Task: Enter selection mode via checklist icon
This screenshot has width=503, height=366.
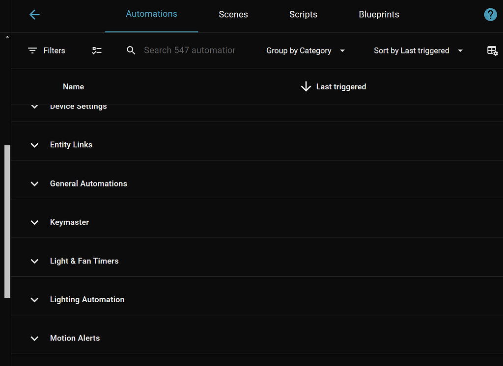Action: (97, 51)
